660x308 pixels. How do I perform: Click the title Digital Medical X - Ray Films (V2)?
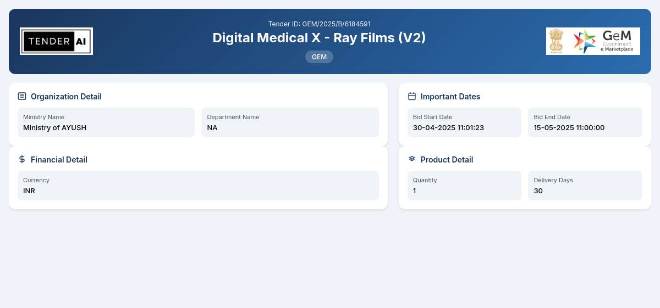pos(319,38)
